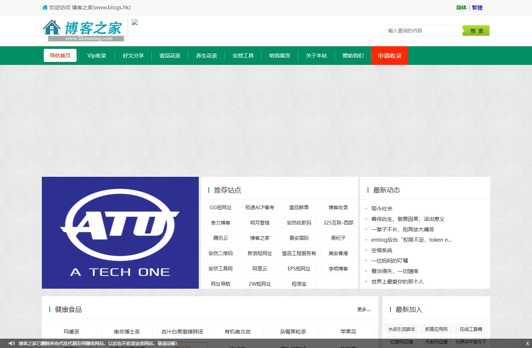The width and height of the screenshot is (532, 348).
Task: Read 一辈子不长、别再放大痛苦 news item
Action: pyautogui.click(x=403, y=229)
